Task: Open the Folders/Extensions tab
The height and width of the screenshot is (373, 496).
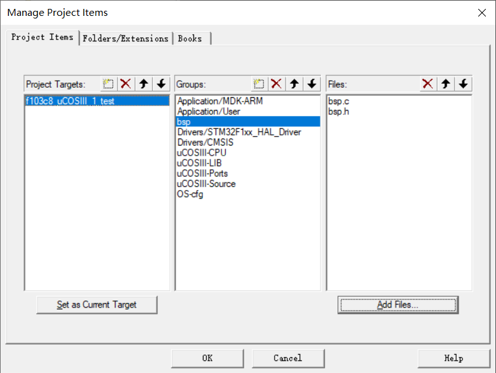Action: 126,39
